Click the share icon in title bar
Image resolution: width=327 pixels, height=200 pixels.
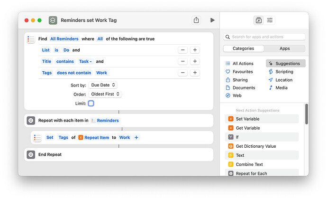[196, 20]
